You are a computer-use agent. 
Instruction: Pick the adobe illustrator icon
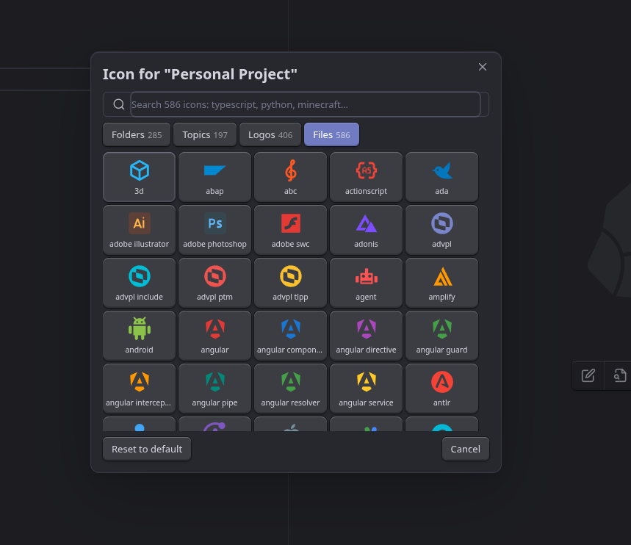(x=140, y=230)
